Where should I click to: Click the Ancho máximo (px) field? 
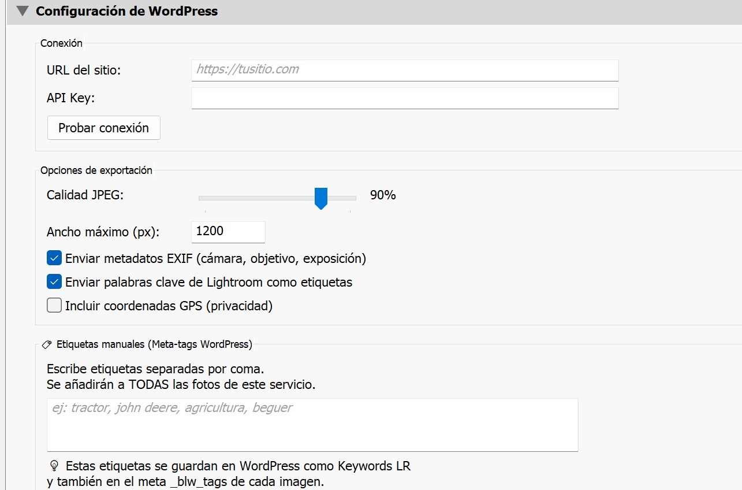pyautogui.click(x=228, y=232)
